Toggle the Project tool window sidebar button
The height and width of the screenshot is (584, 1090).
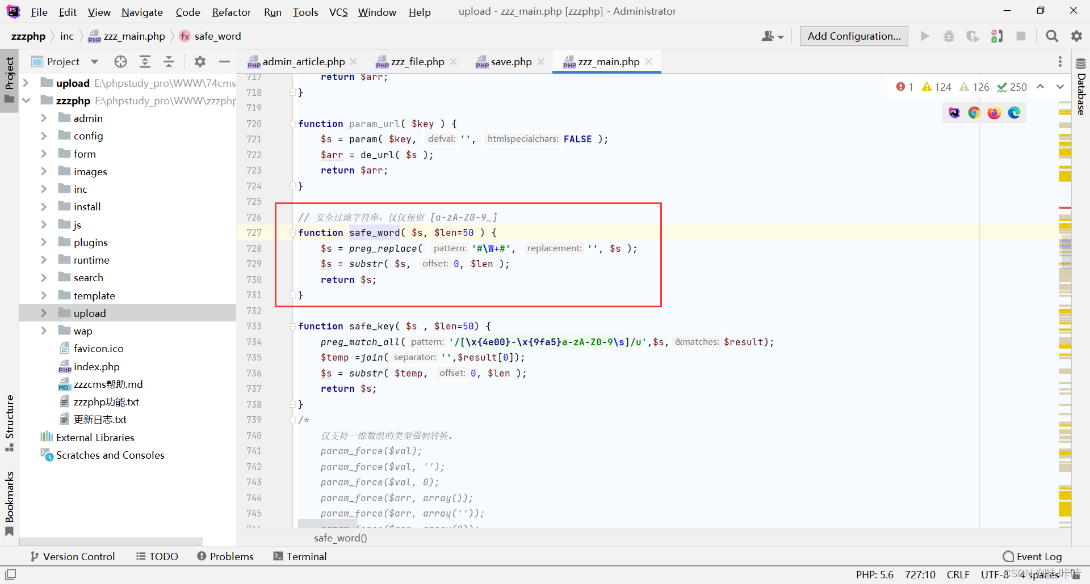click(9, 80)
